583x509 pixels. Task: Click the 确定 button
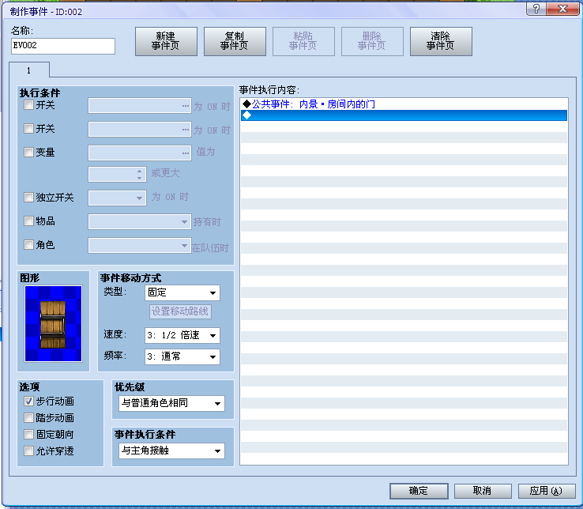point(419,491)
